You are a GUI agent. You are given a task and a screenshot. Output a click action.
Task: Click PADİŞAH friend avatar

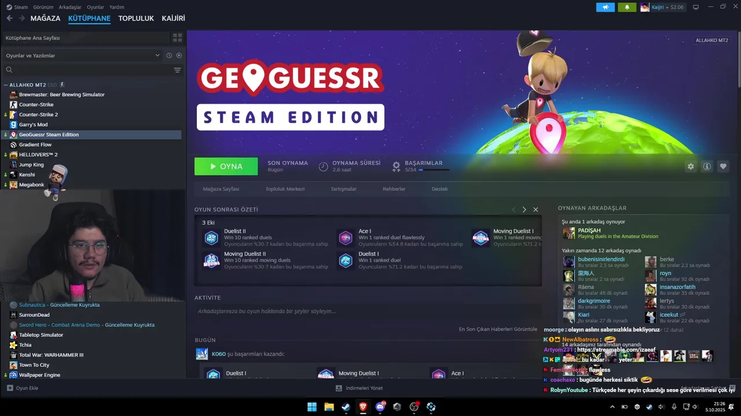569,233
